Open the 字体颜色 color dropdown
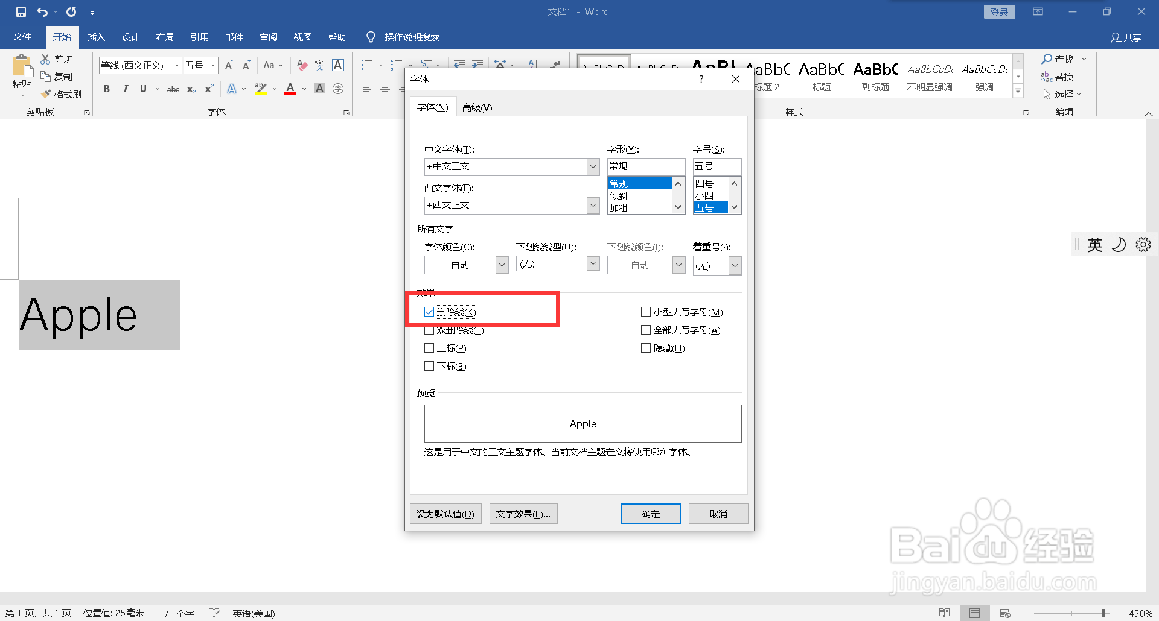 point(502,265)
